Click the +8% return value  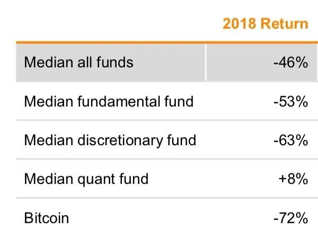pyautogui.click(x=293, y=179)
